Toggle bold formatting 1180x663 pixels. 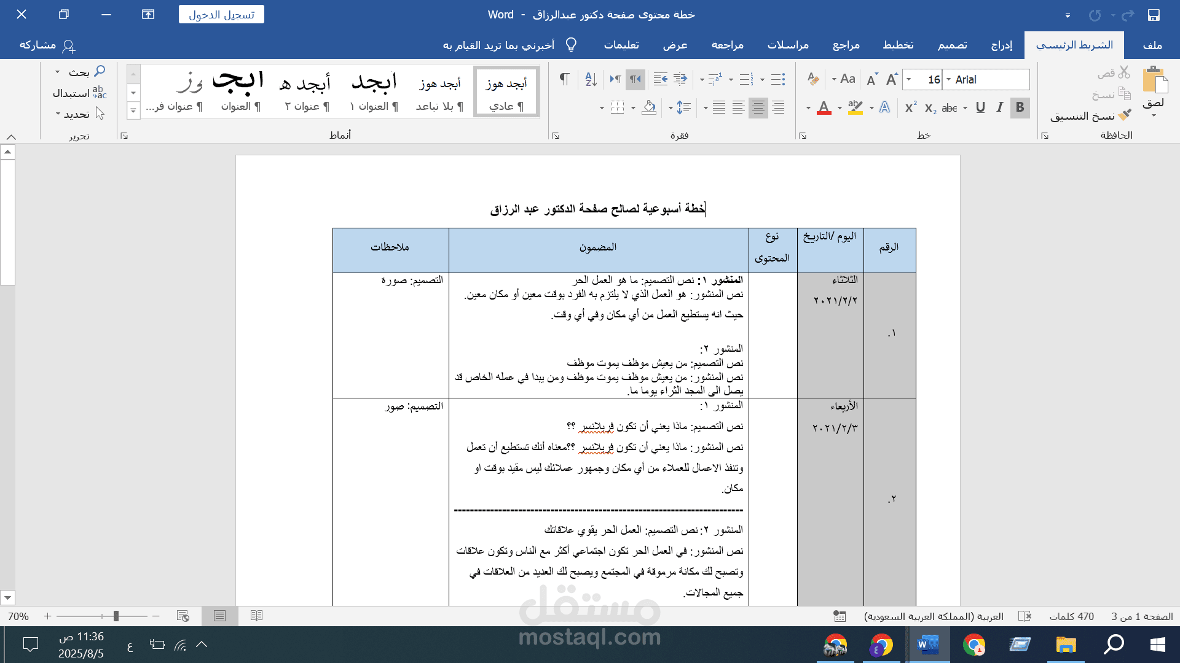[1020, 107]
